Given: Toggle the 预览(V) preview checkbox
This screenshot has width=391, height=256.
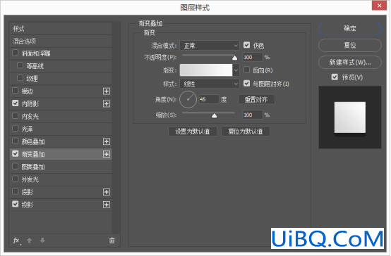Looking at the screenshot, I should pyautogui.click(x=335, y=77).
